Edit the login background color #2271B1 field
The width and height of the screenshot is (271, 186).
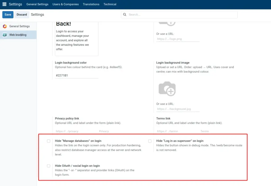(x=76, y=75)
